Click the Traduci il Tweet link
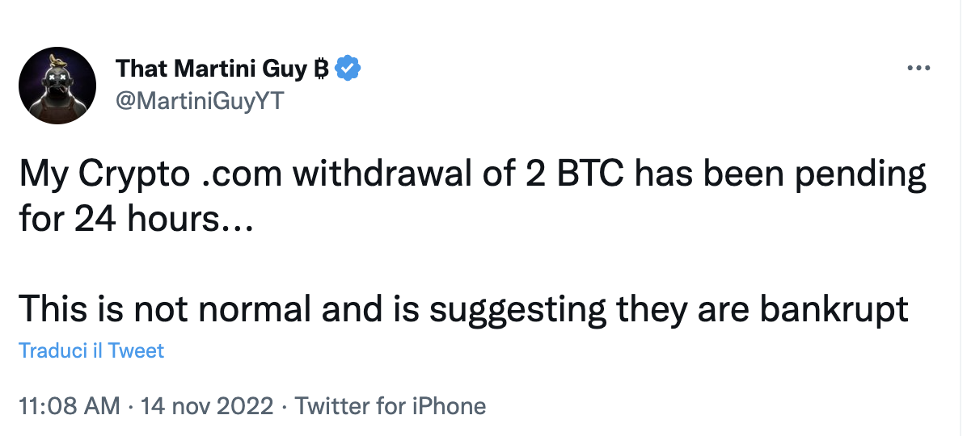Screen dimensions: 967x436 (x=91, y=351)
